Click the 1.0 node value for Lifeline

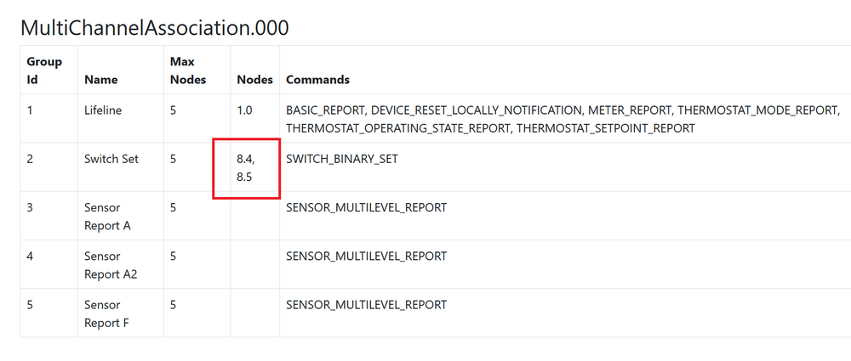point(245,110)
